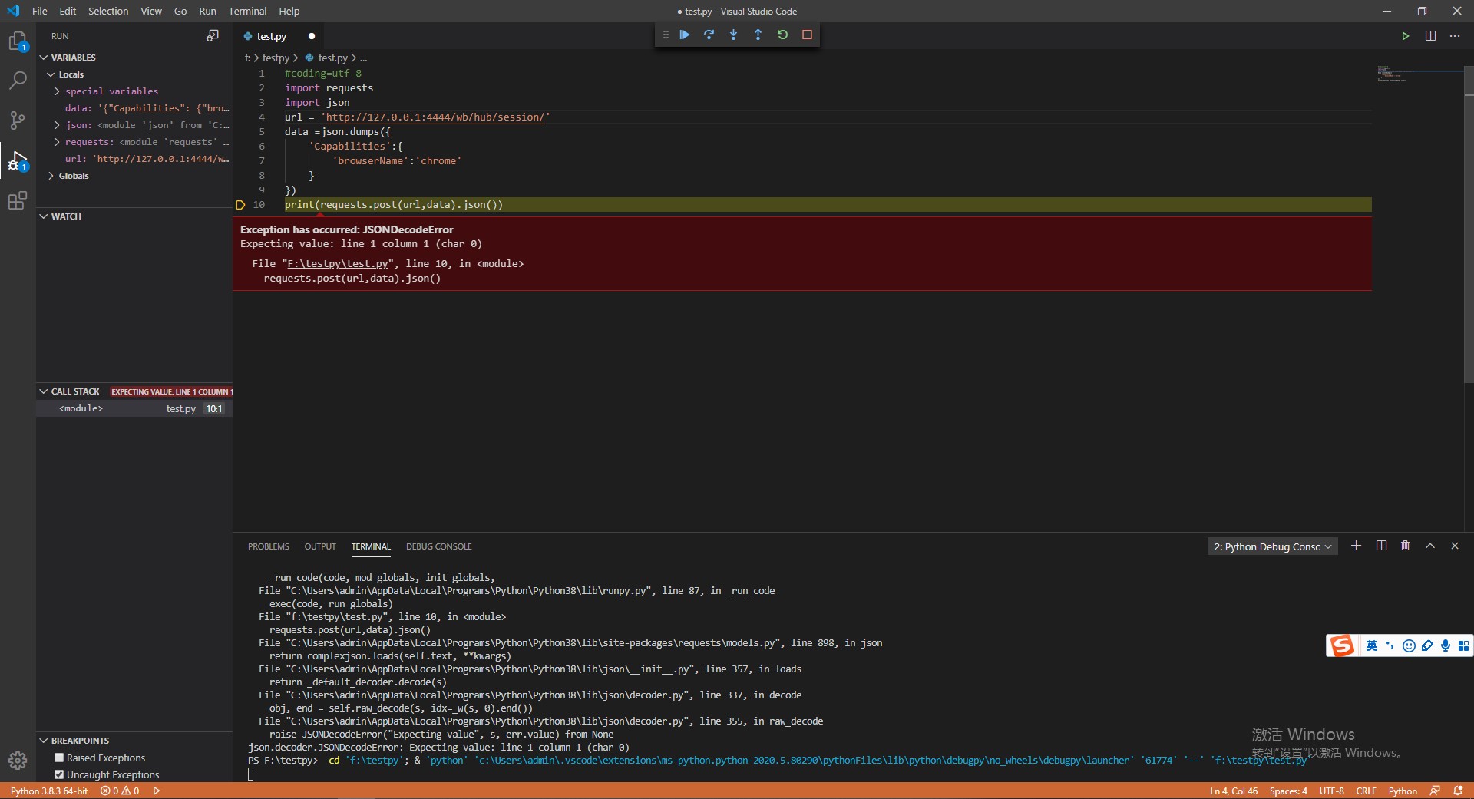Expand special variables under Locals
This screenshot has height=799, width=1474.
(x=57, y=91)
